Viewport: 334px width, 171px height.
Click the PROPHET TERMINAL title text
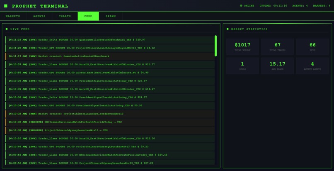pos(40,6)
